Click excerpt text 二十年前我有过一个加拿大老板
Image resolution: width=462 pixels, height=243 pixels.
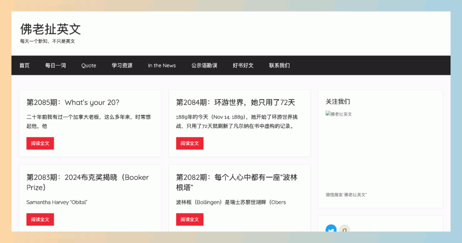click(x=88, y=121)
